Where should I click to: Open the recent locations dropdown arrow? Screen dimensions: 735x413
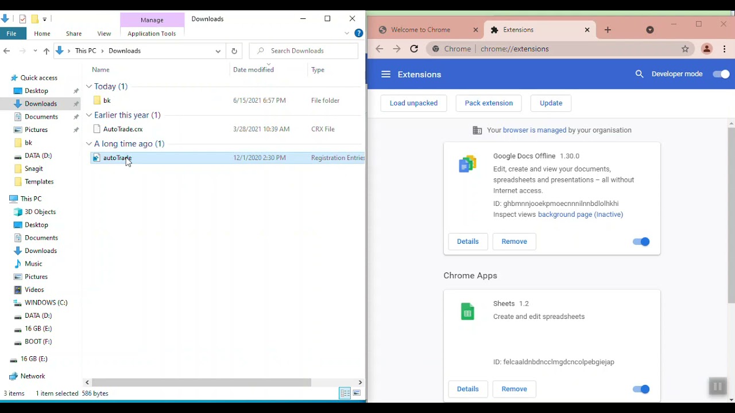[x=34, y=51]
